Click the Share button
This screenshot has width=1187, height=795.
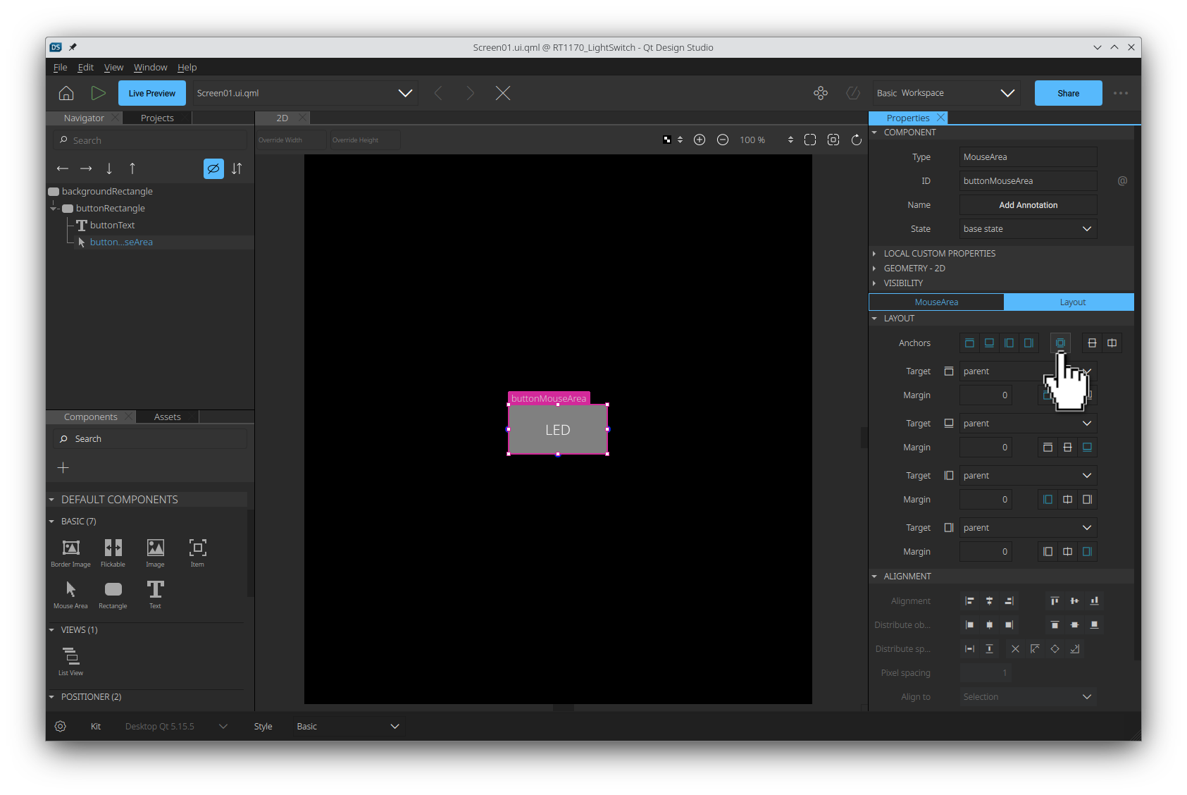1068,92
